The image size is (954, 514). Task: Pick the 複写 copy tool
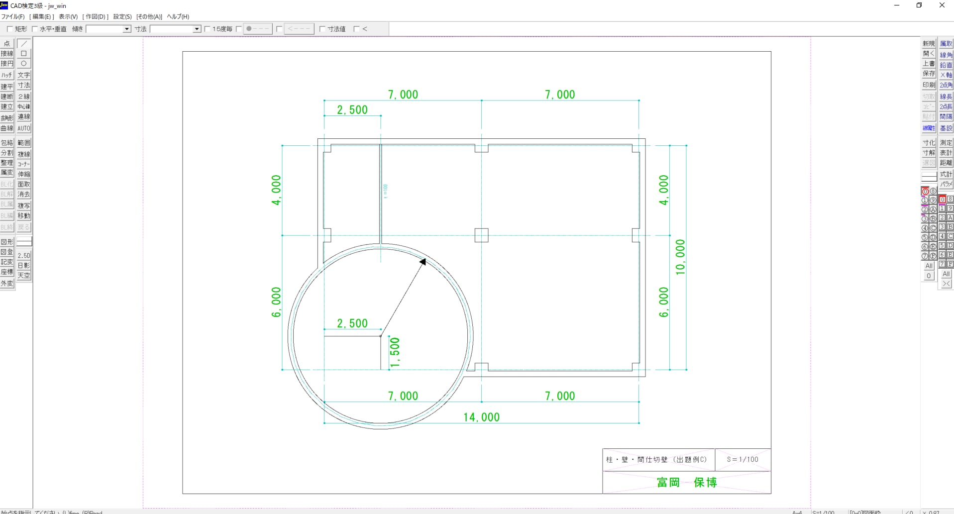pos(24,206)
